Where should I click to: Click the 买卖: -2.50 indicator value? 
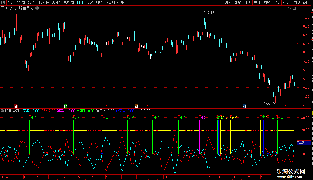point(31,111)
